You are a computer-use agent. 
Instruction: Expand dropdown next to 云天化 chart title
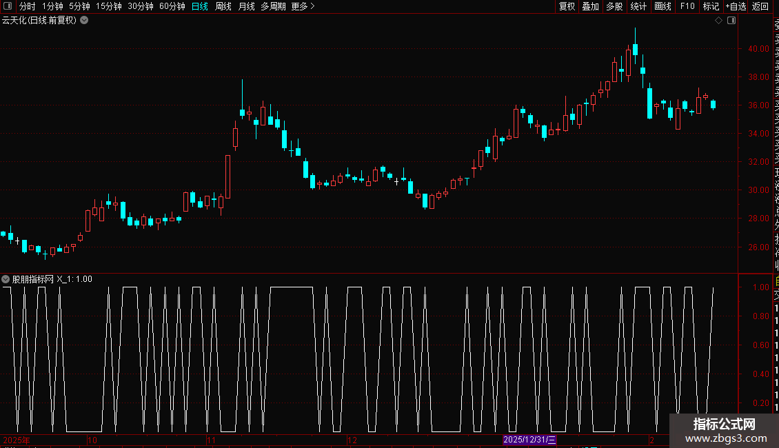tap(85, 20)
